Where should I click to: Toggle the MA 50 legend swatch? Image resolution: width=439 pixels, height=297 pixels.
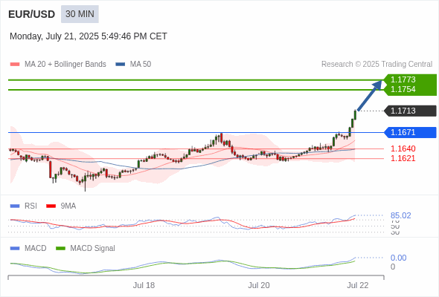(121, 65)
